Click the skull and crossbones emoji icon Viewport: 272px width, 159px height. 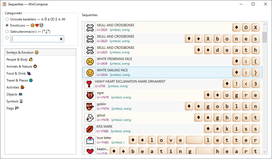[x=90, y=27]
